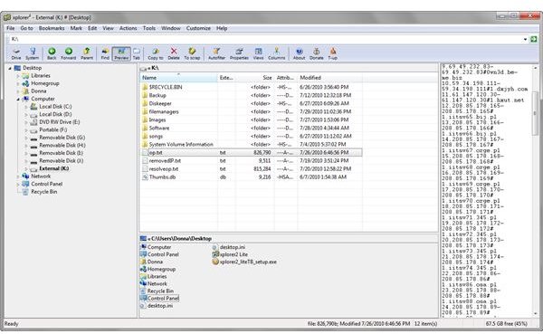Image resolution: width=543 pixels, height=334 pixels.
Task: Sort by the Attrib column header
Action: pos(286,78)
